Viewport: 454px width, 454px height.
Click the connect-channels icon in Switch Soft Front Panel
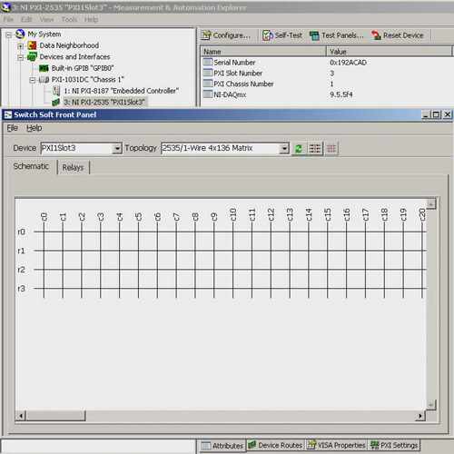click(x=315, y=149)
